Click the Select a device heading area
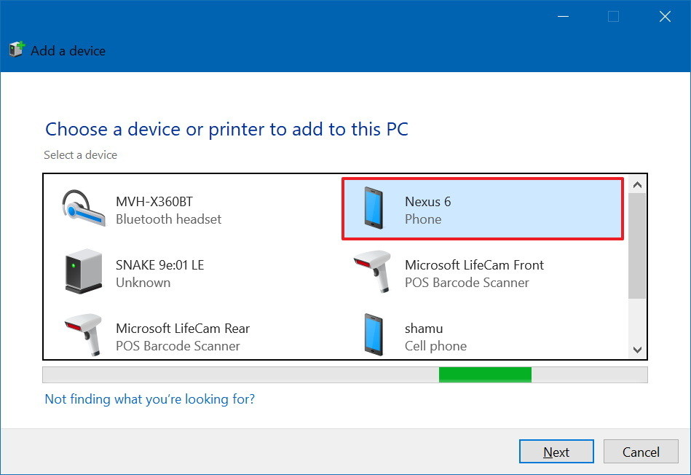 click(x=81, y=154)
